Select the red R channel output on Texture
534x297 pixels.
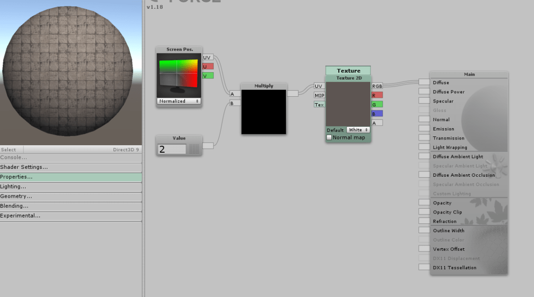pyautogui.click(x=376, y=95)
